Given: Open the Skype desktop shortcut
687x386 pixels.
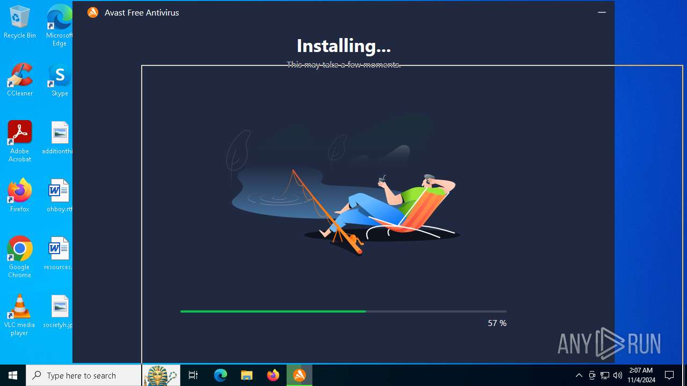Looking at the screenshot, I should tap(60, 80).
